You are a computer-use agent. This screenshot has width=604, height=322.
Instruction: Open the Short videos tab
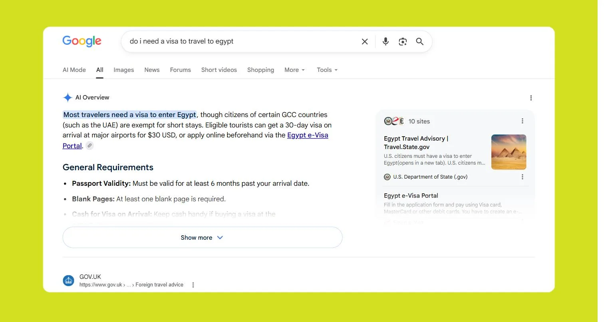pos(219,70)
